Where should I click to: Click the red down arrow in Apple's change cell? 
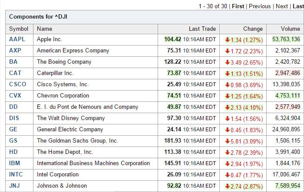(x=227, y=39)
